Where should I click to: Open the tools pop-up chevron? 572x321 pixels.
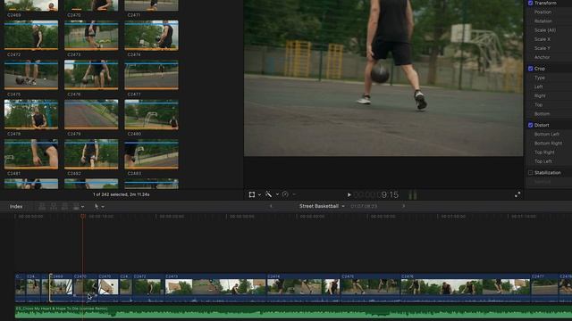tap(103, 207)
